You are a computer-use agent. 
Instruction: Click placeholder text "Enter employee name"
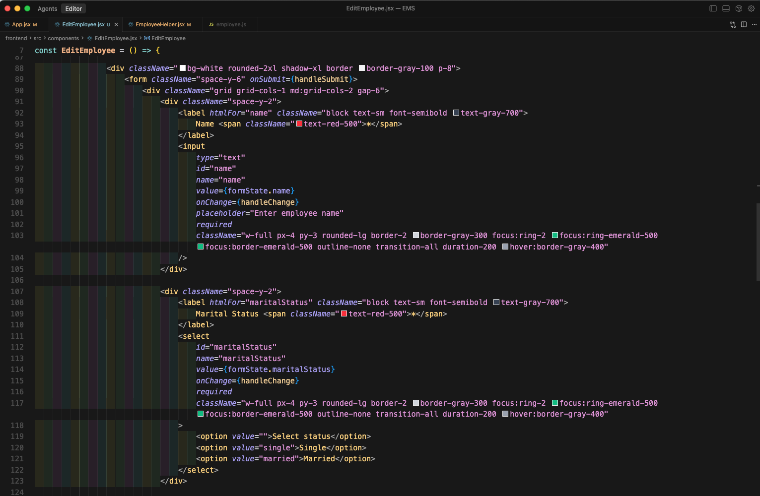297,213
